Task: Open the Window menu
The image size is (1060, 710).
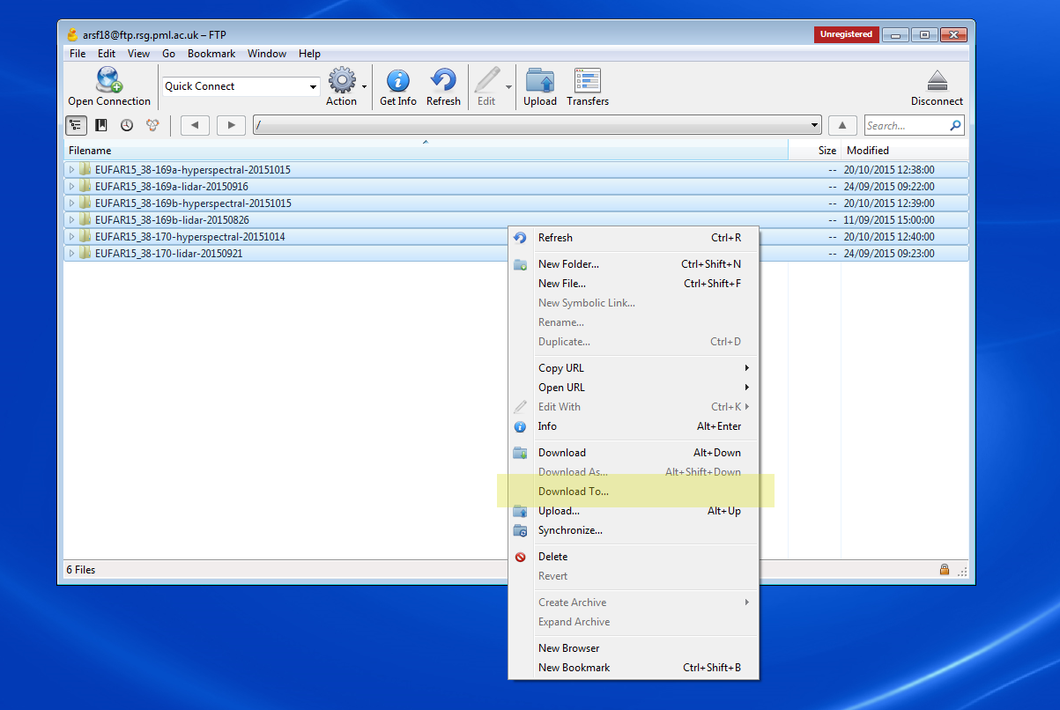Action: pyautogui.click(x=267, y=54)
